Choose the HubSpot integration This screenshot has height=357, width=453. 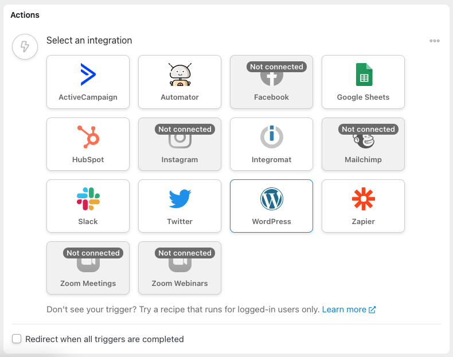tap(88, 144)
